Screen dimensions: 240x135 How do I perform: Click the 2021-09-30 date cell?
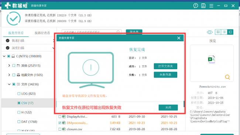pyautogui.click(x=137, y=117)
